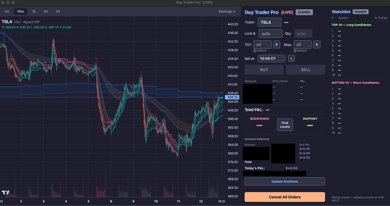Click into the Sell at 12:45 CT field
This screenshot has width=390, height=206.
[272, 59]
